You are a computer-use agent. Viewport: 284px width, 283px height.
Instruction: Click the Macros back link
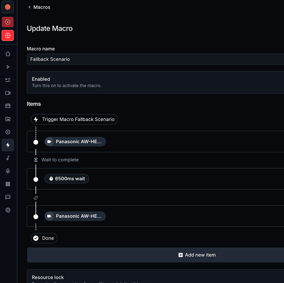[41, 7]
